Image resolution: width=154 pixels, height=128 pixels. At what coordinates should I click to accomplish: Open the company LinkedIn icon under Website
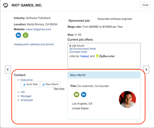point(18,35)
